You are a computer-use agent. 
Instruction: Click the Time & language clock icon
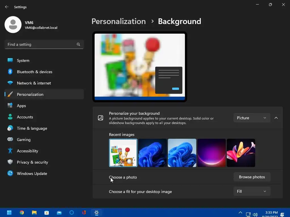pos(10,128)
